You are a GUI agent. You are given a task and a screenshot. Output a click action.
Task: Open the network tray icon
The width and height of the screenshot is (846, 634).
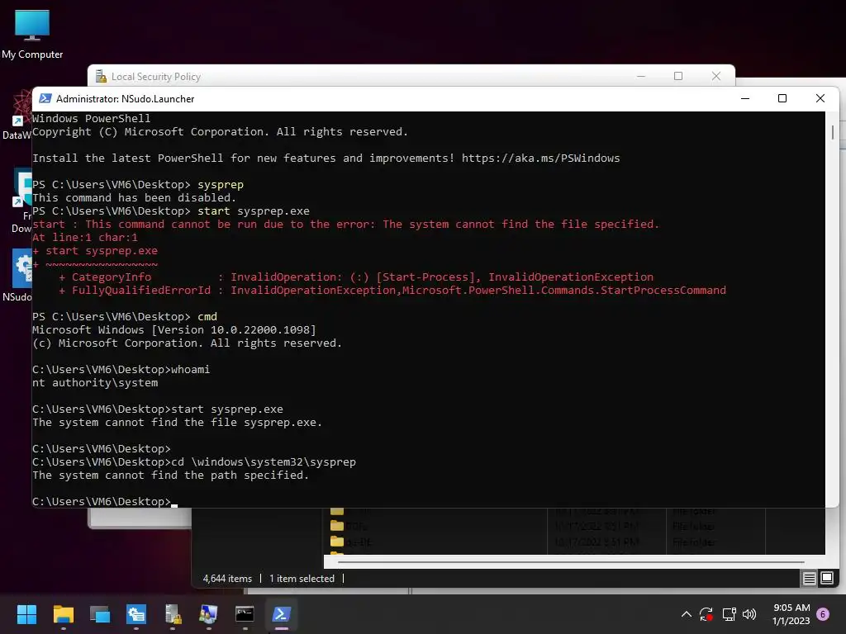tap(729, 614)
